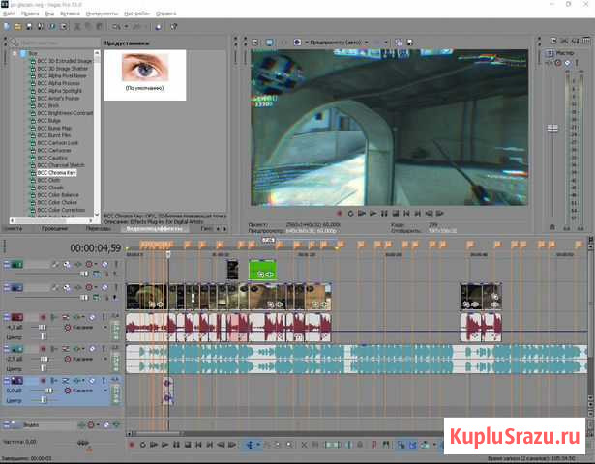The height and width of the screenshot is (464, 595).
Task: Open the Файл menu
Action: (9, 14)
